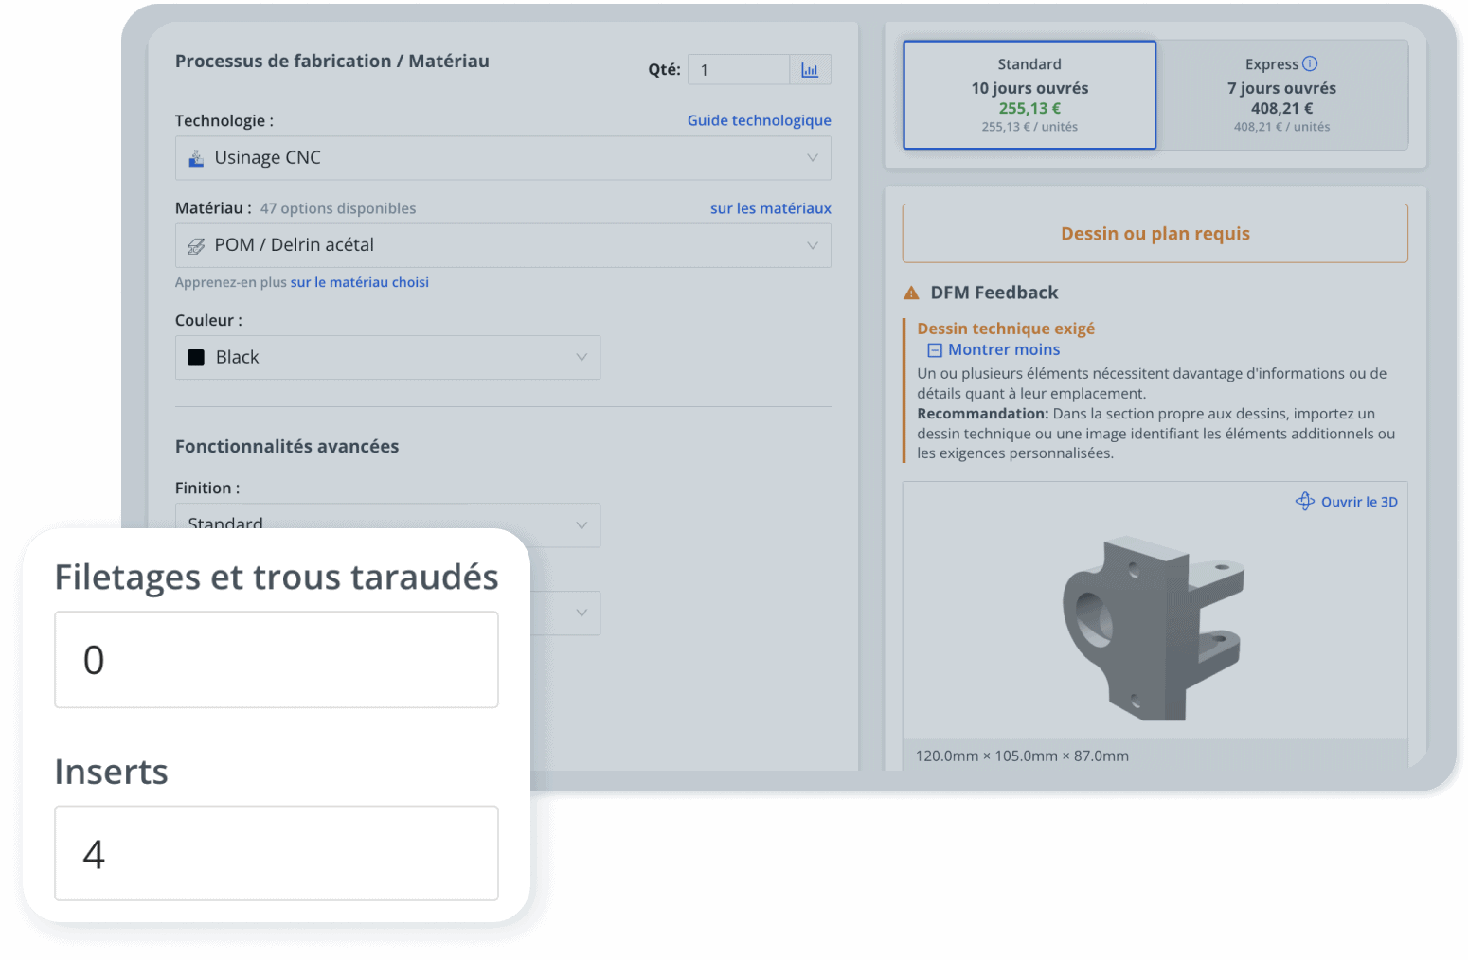Click the Inserts number field

pos(277,853)
